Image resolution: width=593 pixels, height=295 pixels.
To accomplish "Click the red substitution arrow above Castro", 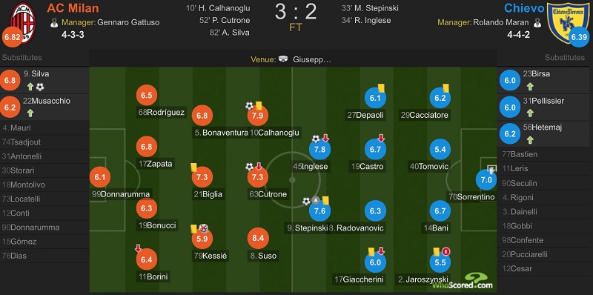I will pos(381,139).
